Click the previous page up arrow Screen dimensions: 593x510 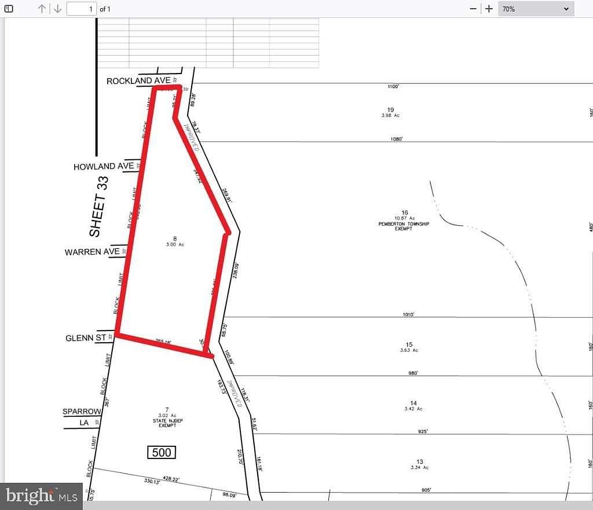[41, 8]
